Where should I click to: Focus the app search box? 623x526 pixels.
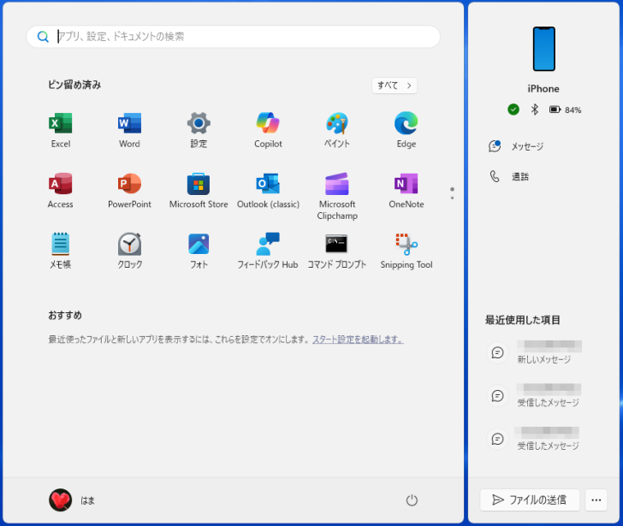(x=233, y=37)
